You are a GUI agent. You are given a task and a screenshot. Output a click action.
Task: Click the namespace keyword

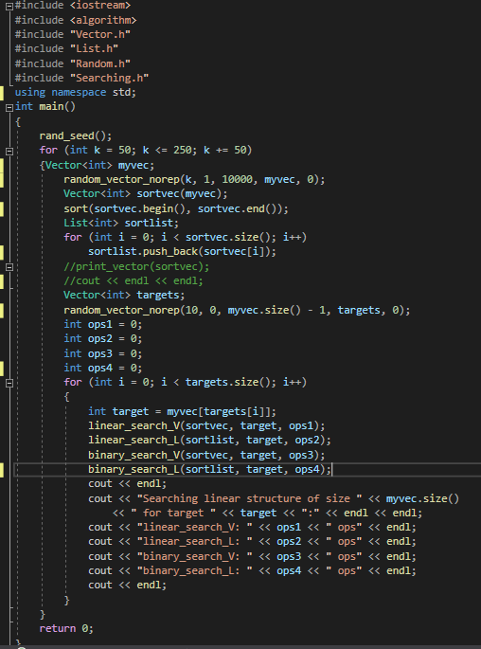(79, 92)
